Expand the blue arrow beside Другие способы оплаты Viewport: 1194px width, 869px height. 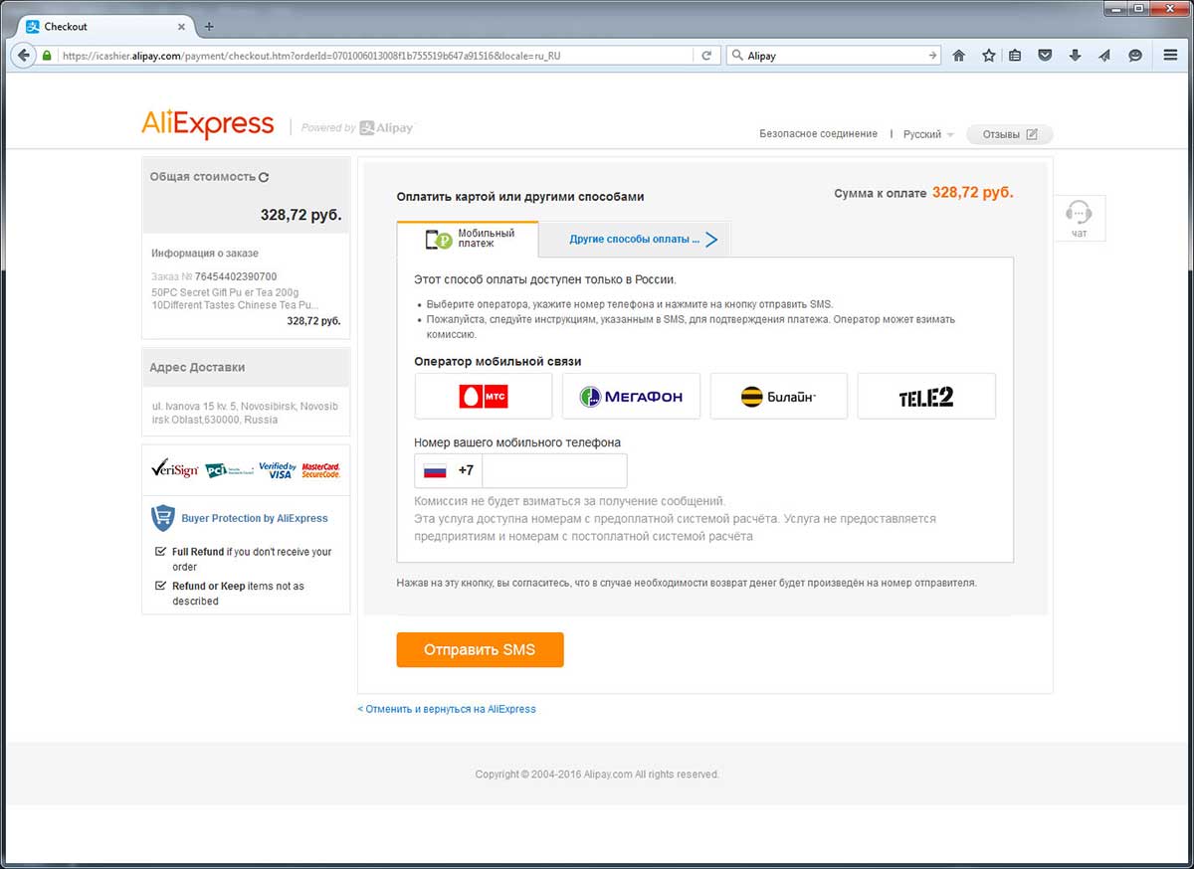coord(711,240)
